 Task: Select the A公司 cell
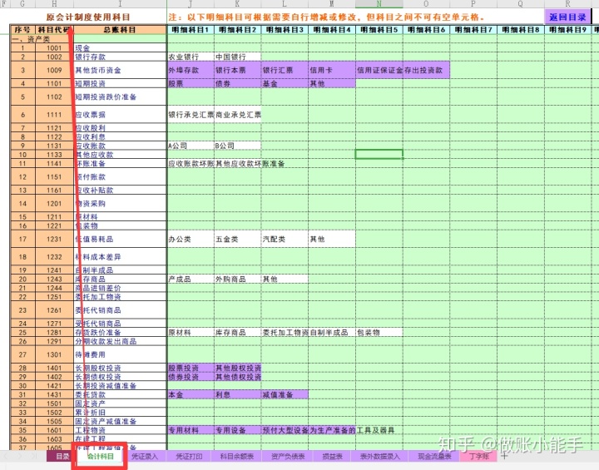(191, 146)
